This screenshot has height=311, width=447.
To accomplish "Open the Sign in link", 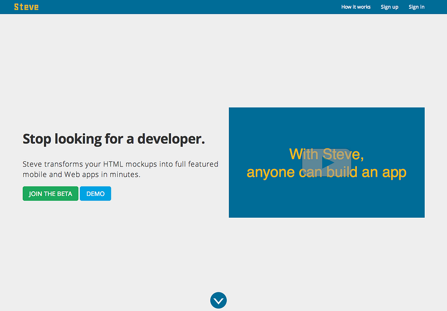I will [x=416, y=7].
